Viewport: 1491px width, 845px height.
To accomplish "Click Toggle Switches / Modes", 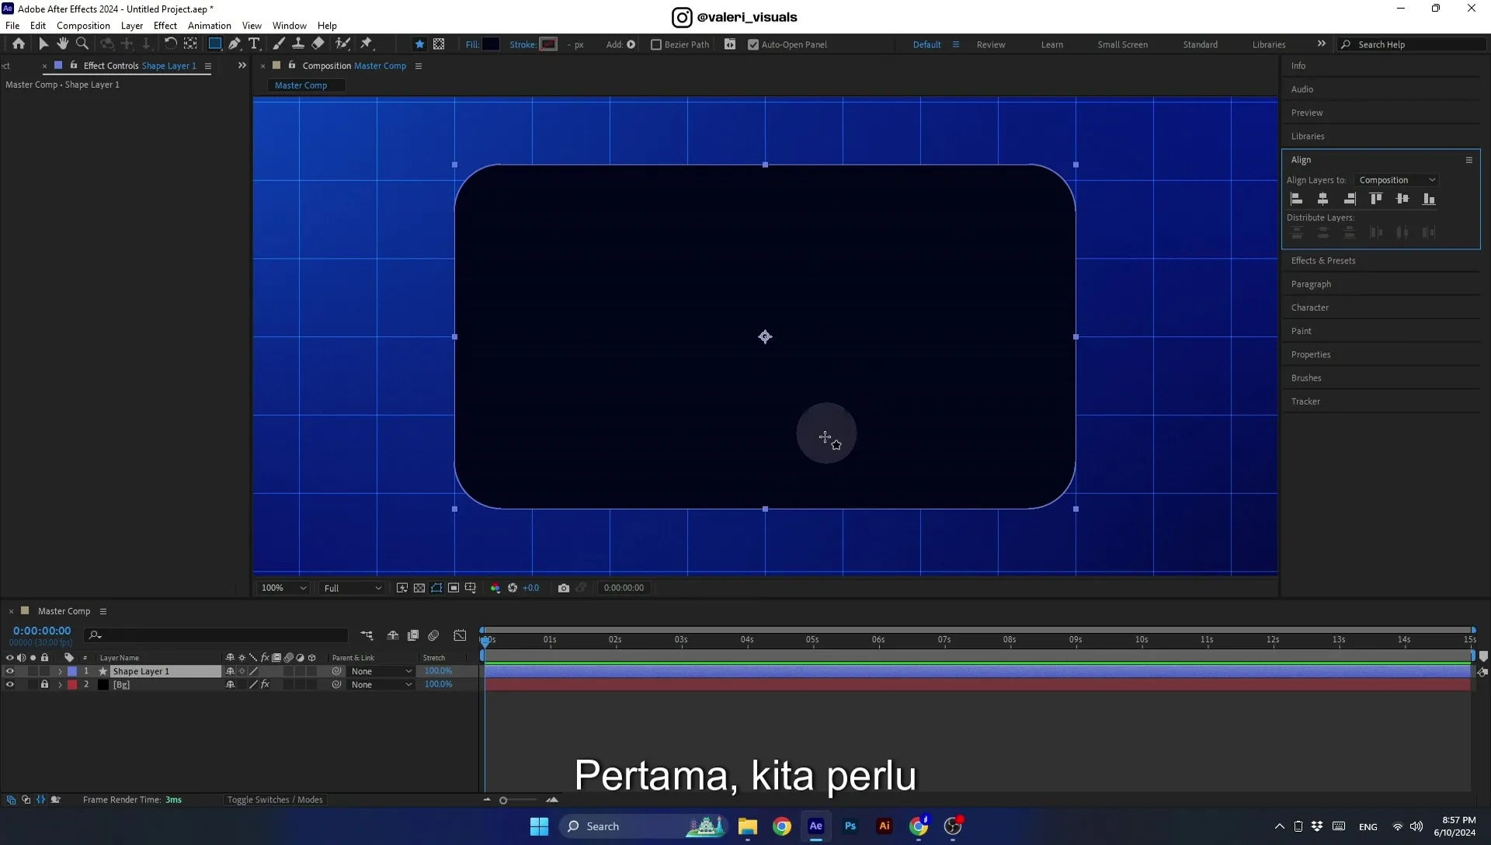I will 275,800.
